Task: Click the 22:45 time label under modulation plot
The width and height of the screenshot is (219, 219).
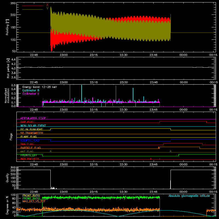Action: click(x=34, y=110)
